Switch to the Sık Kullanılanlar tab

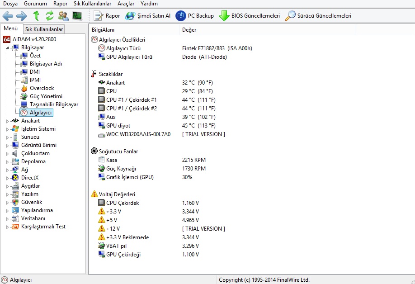click(44, 29)
